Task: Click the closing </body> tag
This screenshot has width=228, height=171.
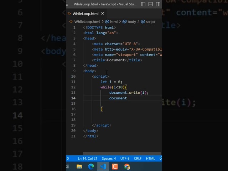Action: [90, 131]
